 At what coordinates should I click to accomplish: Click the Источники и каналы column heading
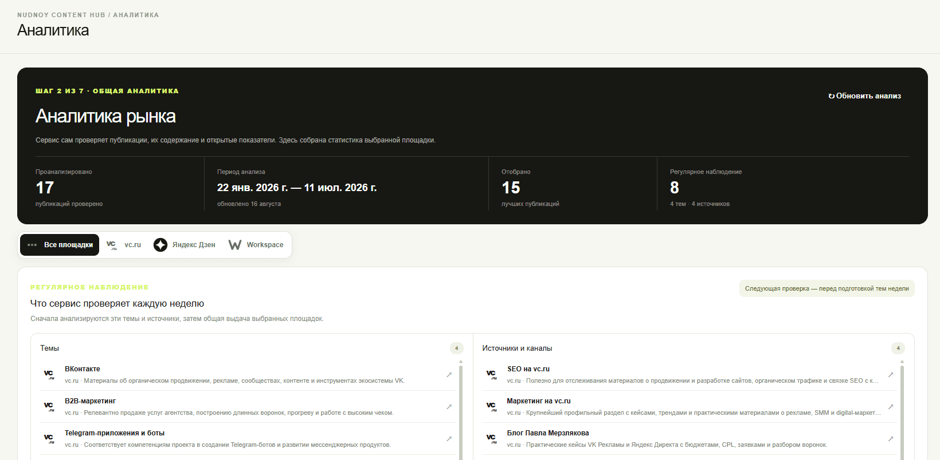point(517,348)
